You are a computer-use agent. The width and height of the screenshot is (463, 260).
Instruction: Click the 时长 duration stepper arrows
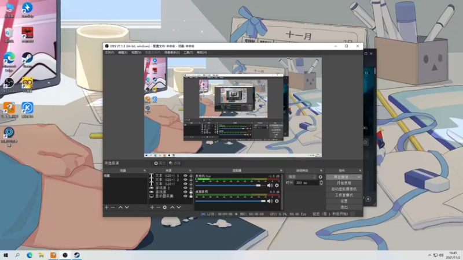(321, 183)
